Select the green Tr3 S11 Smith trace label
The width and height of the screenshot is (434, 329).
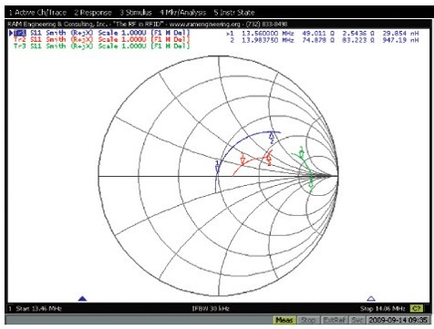coord(102,46)
